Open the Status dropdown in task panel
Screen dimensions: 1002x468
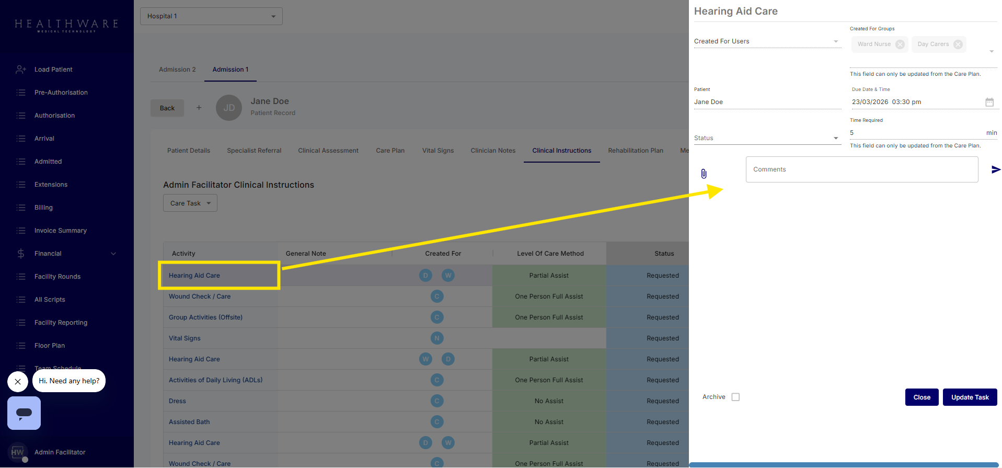[x=767, y=138]
